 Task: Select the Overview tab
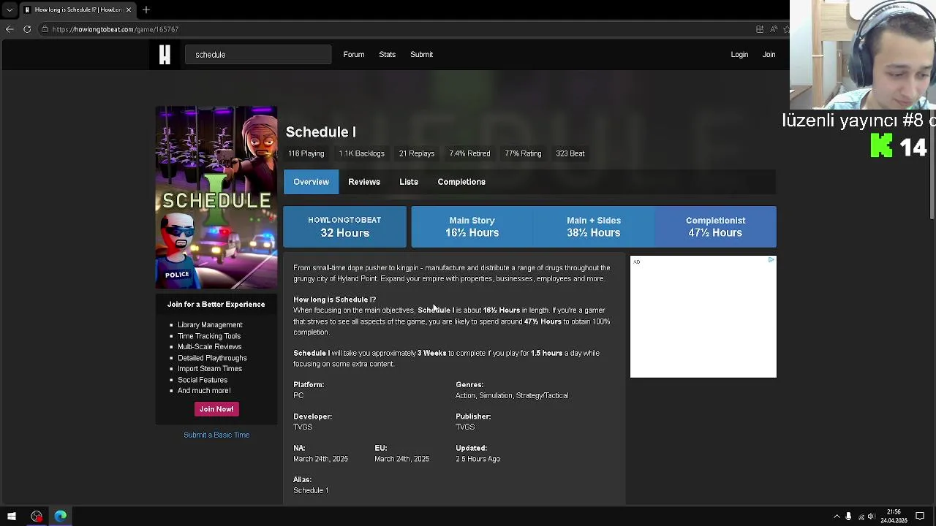312,182
